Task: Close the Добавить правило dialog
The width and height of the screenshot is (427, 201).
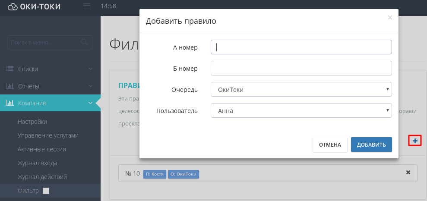Action: 390,18
